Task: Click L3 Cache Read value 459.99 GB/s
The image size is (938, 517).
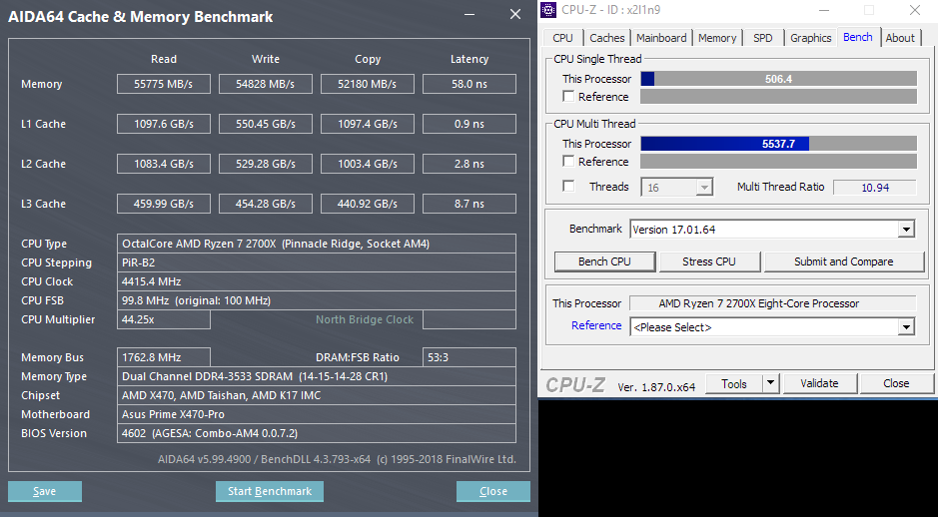Action: [163, 204]
